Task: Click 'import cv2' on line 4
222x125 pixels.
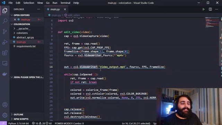Action: coord(66,21)
